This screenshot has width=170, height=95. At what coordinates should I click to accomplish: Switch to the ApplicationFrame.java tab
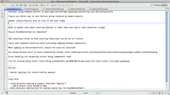pos(100,9)
